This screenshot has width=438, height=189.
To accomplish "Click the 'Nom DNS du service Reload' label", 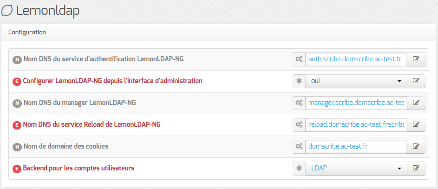I will [92, 124].
